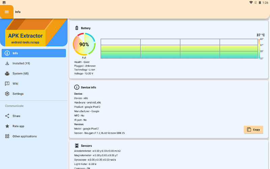Open the Installed (19) apps list

(34, 63)
